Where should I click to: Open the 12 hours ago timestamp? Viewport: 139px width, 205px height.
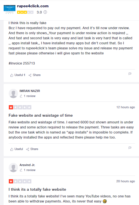(x=126, y=107)
